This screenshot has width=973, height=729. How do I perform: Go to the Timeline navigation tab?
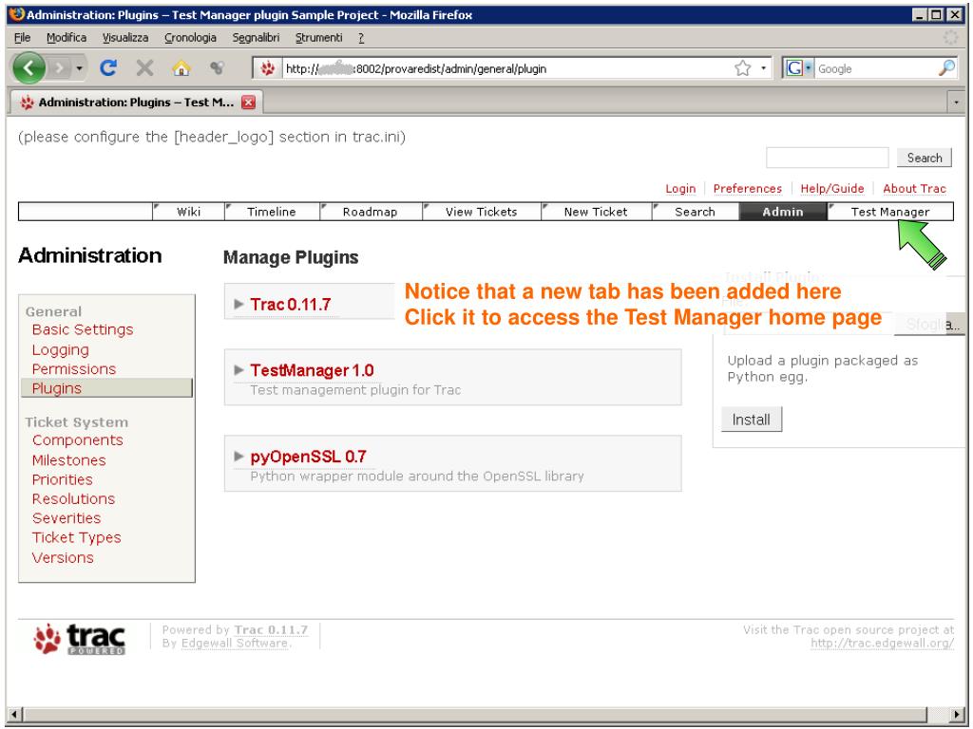pos(272,212)
